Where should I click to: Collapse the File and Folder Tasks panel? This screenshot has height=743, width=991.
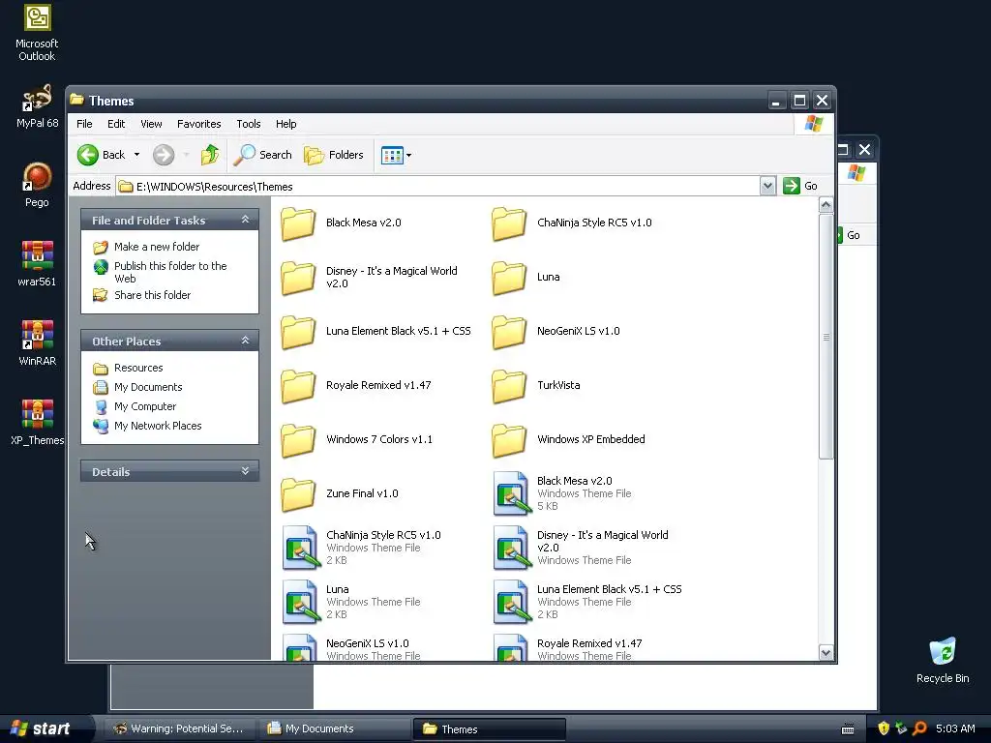pos(245,220)
